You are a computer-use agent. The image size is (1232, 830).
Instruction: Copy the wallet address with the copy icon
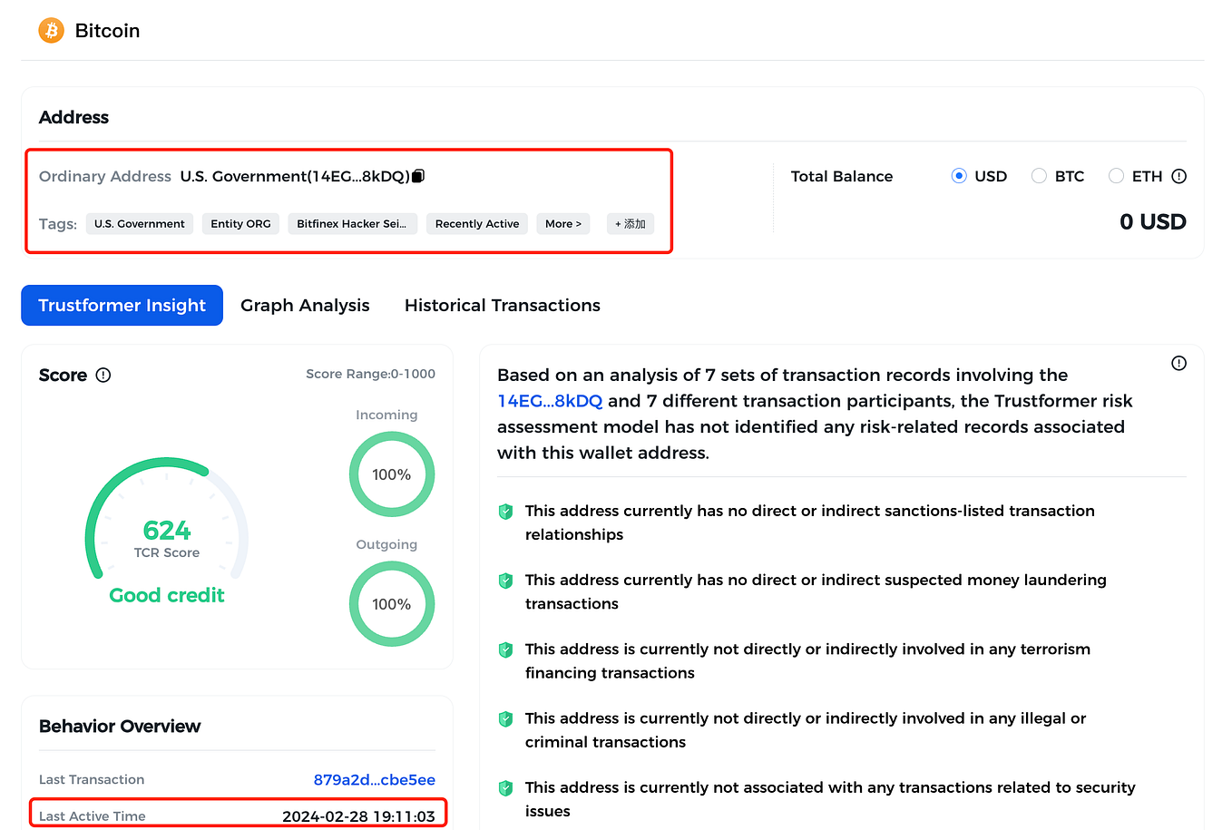pos(416,175)
